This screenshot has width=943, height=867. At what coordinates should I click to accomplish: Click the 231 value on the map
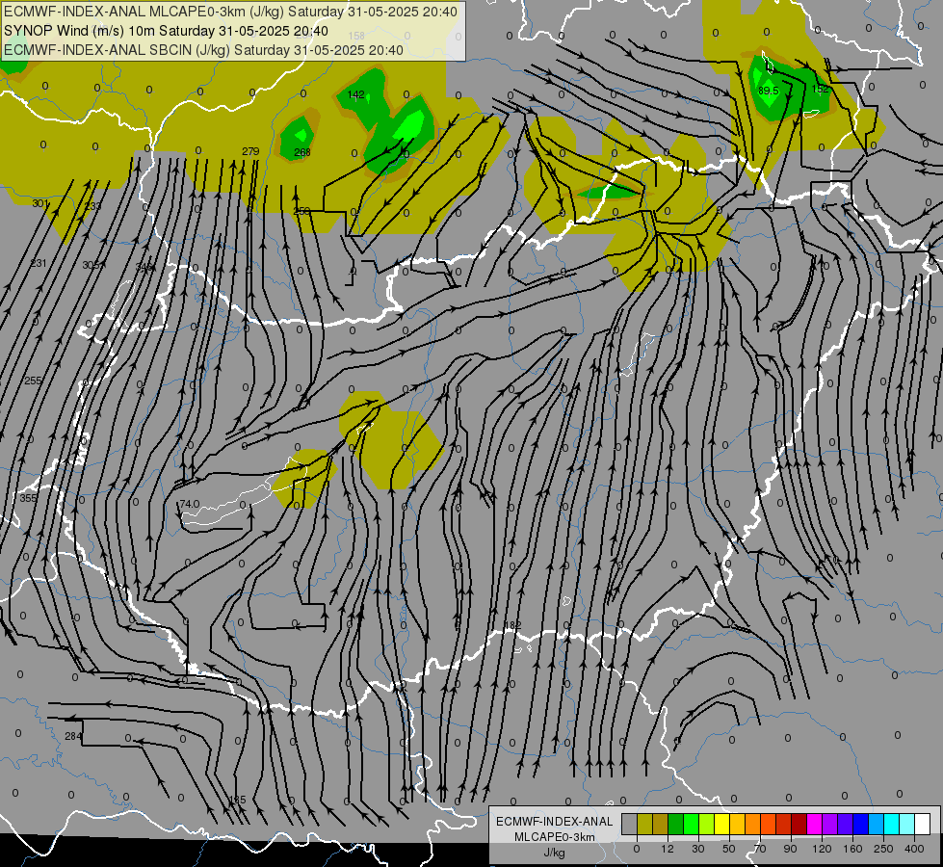point(39,263)
